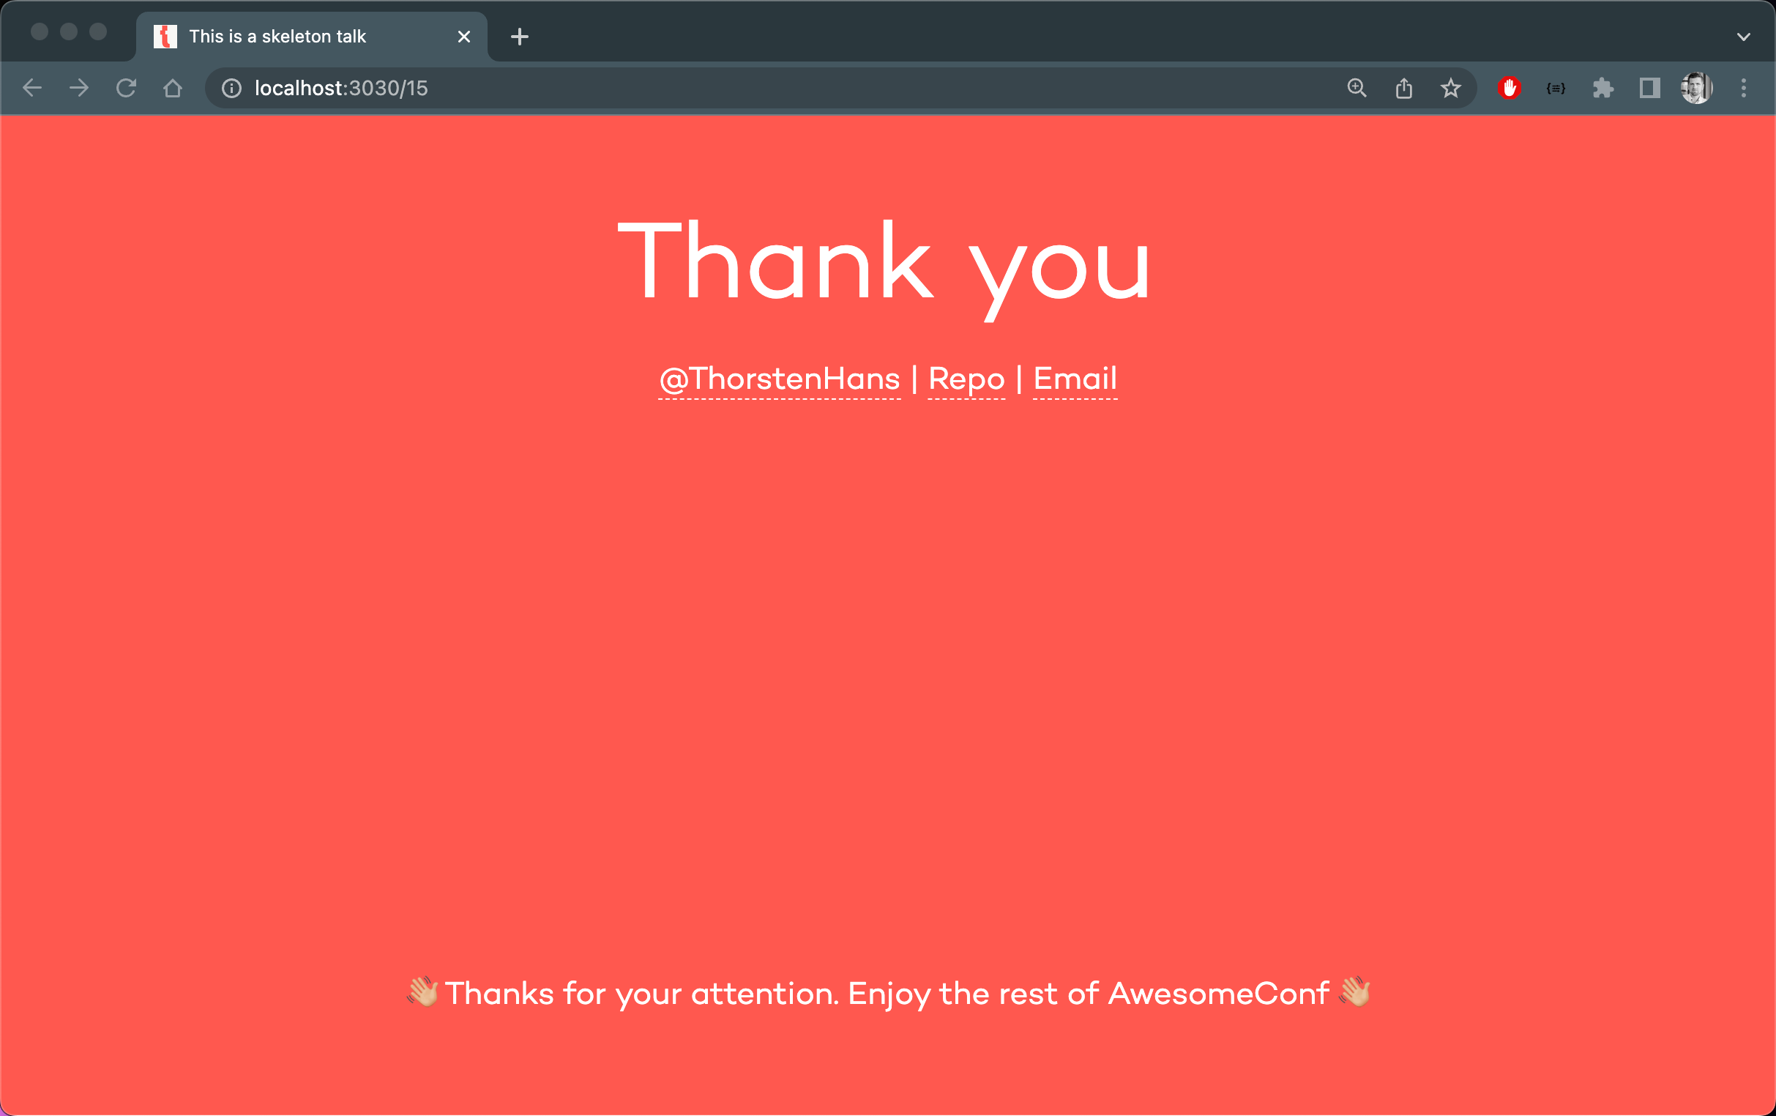Go to the browser home page

(173, 89)
